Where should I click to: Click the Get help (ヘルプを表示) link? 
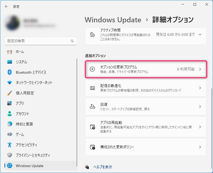tap(103, 167)
